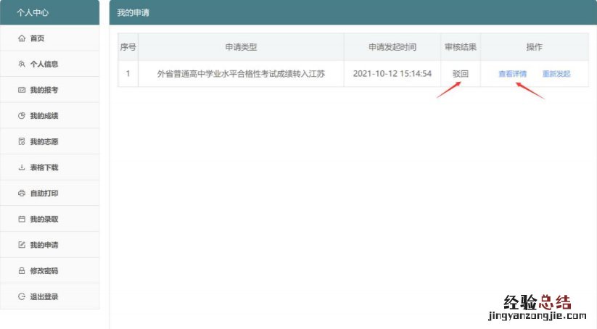This screenshot has height=329, width=597.
Task: Click the 外省普通高中学业水平合格性考试成绩转入江苏 cell
Action: tap(241, 74)
